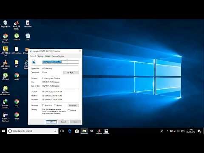Click the image file icon in Properties dialog
204x153 pixels.
click(34, 62)
